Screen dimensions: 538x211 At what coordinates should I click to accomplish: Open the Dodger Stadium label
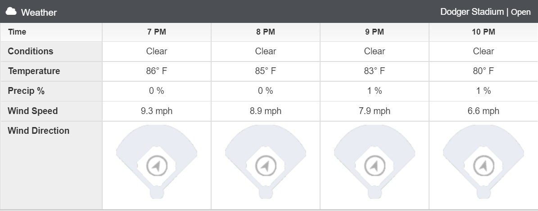pyautogui.click(x=472, y=12)
